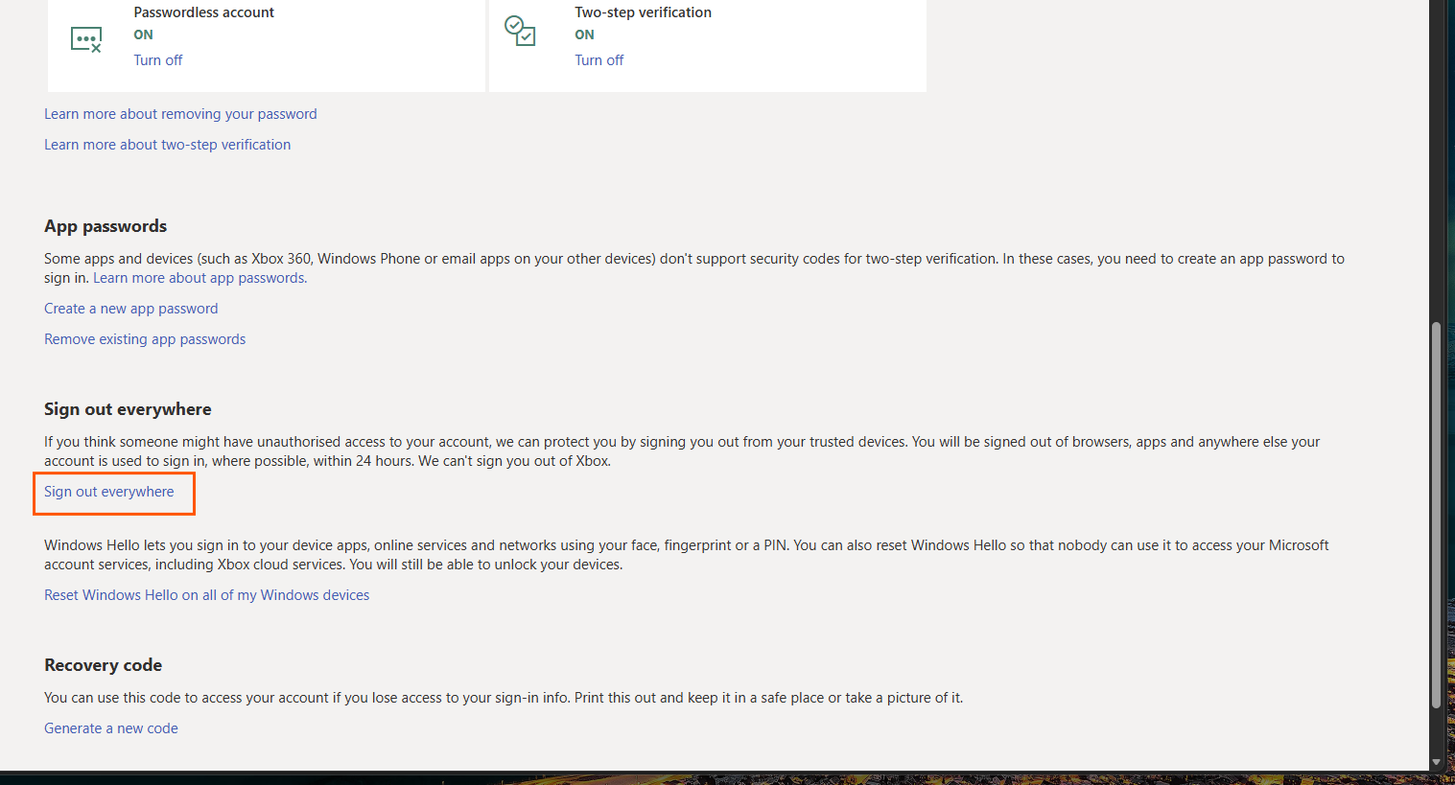Click the Two-step verification shield icon

(521, 32)
